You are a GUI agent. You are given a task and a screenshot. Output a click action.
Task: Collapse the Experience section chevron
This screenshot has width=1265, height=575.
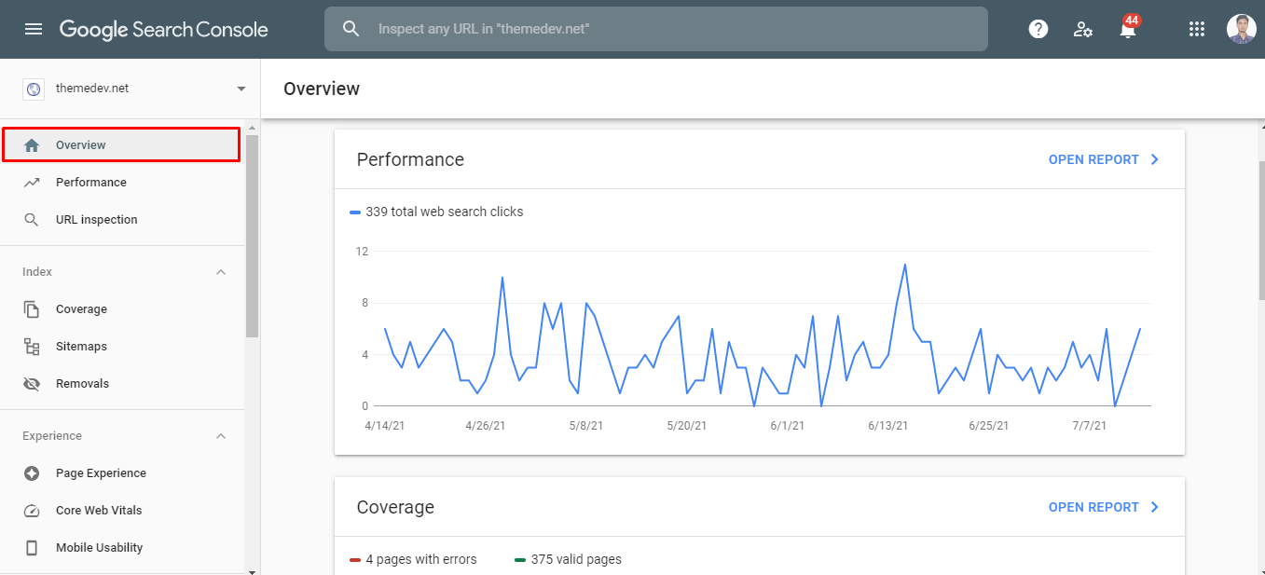pyautogui.click(x=221, y=436)
